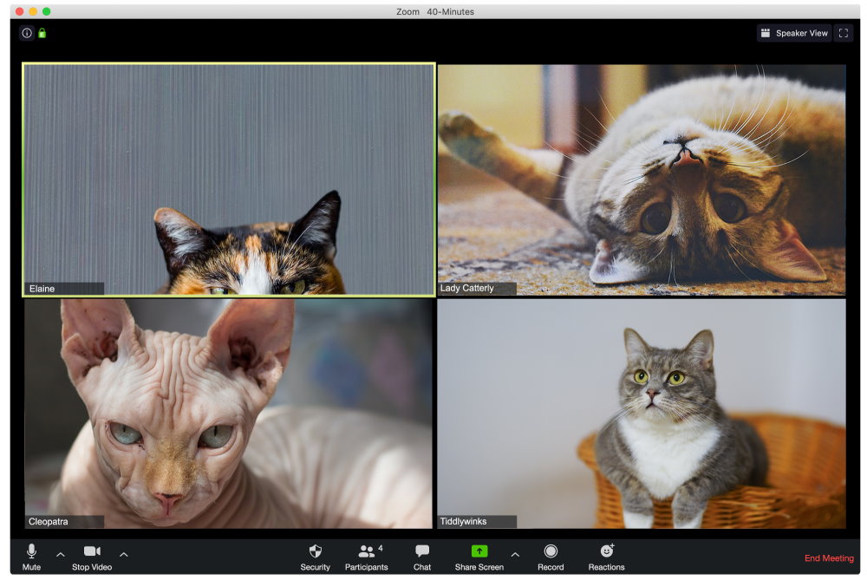The height and width of the screenshot is (580, 867).
Task: Click the Zoom 40-Minutes window title
Action: [435, 11]
